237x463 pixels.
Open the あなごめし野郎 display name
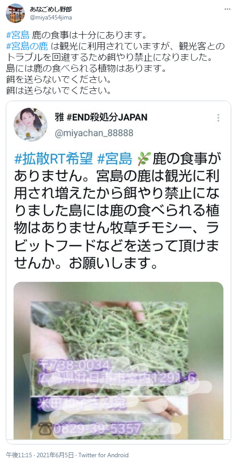coord(51,9)
